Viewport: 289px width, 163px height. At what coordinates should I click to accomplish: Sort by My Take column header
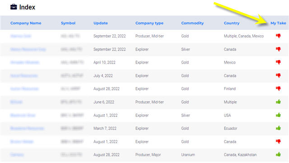tap(278, 23)
